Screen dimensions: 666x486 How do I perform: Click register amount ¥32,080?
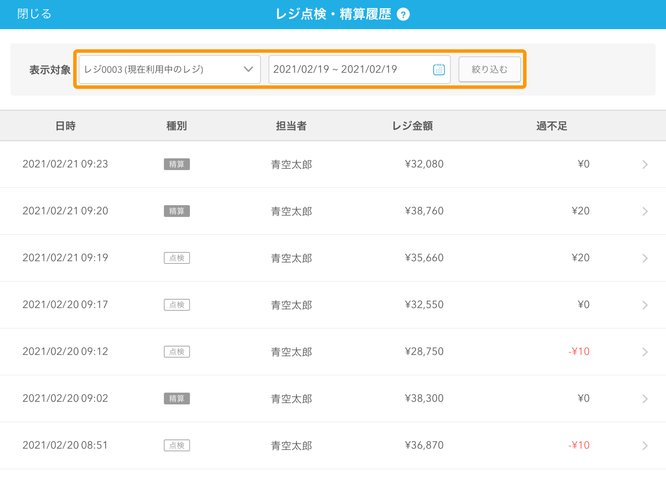(x=424, y=164)
